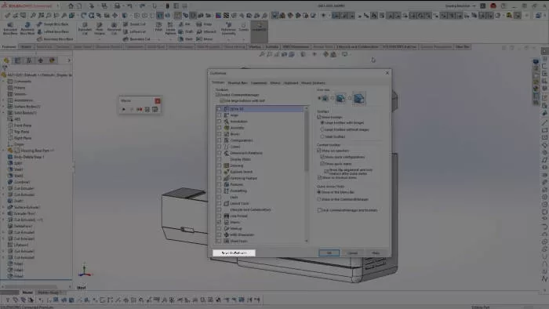Screen dimensions: 549x309
Task: Select Show in the CommandManager radio
Action: pyautogui.click(x=319, y=199)
